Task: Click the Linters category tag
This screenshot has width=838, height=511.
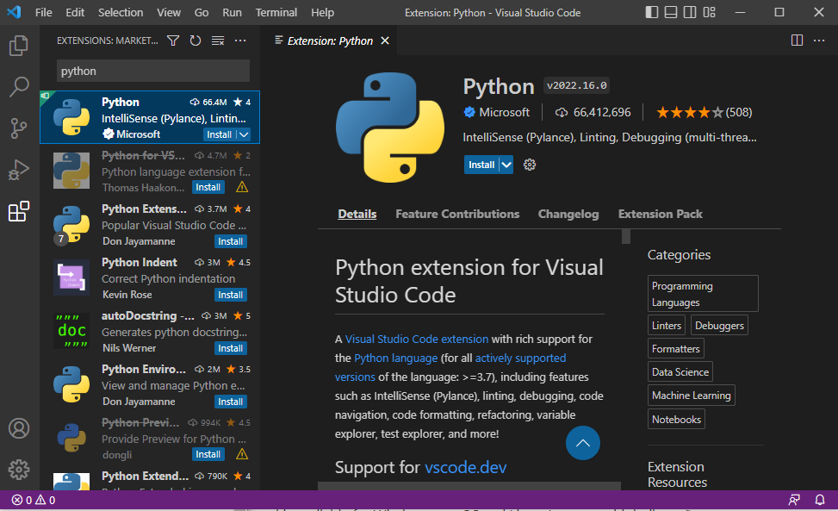Action: pyautogui.click(x=667, y=325)
